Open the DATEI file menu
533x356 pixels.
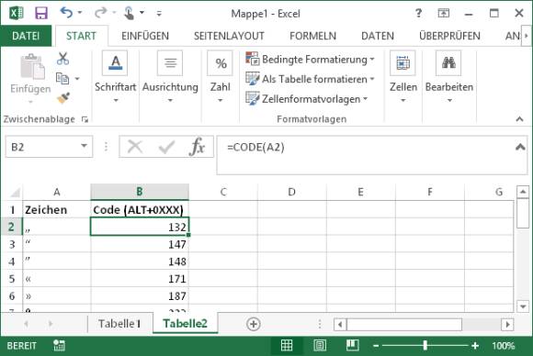pyautogui.click(x=26, y=36)
